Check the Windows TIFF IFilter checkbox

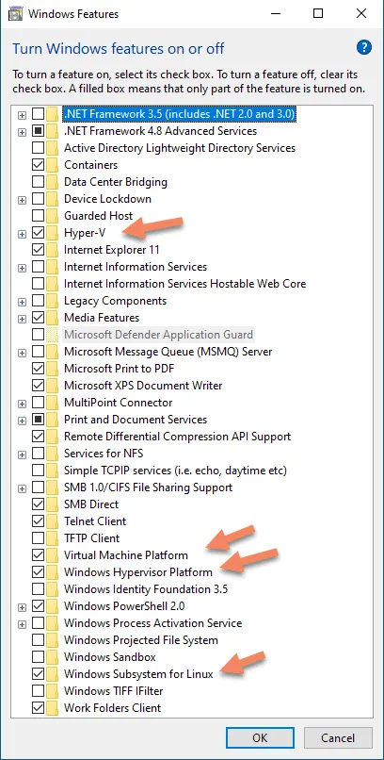click(x=38, y=690)
